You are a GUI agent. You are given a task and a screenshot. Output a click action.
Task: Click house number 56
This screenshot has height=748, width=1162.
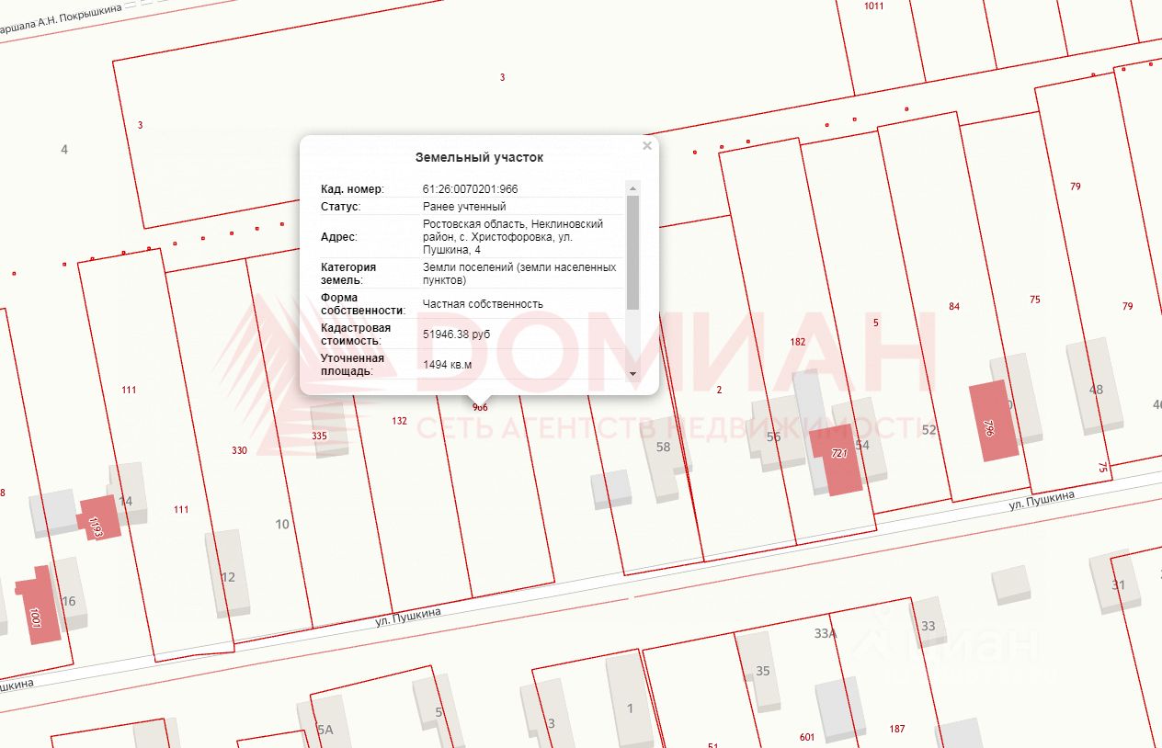pos(773,437)
